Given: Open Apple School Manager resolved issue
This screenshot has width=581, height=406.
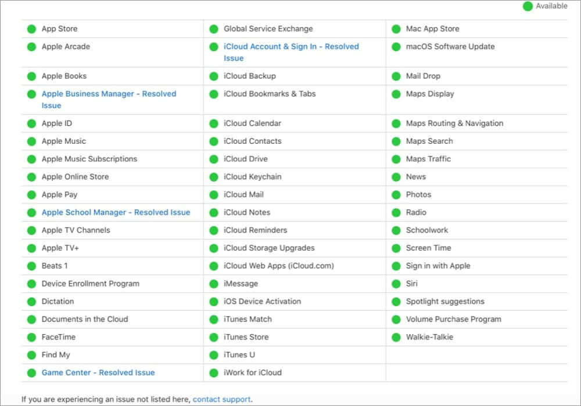Looking at the screenshot, I should pos(115,212).
